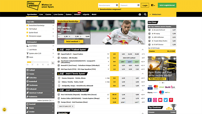Click the Eishockey sport icon in sidebar
The height and width of the screenshot is (114, 202).
(27, 78)
